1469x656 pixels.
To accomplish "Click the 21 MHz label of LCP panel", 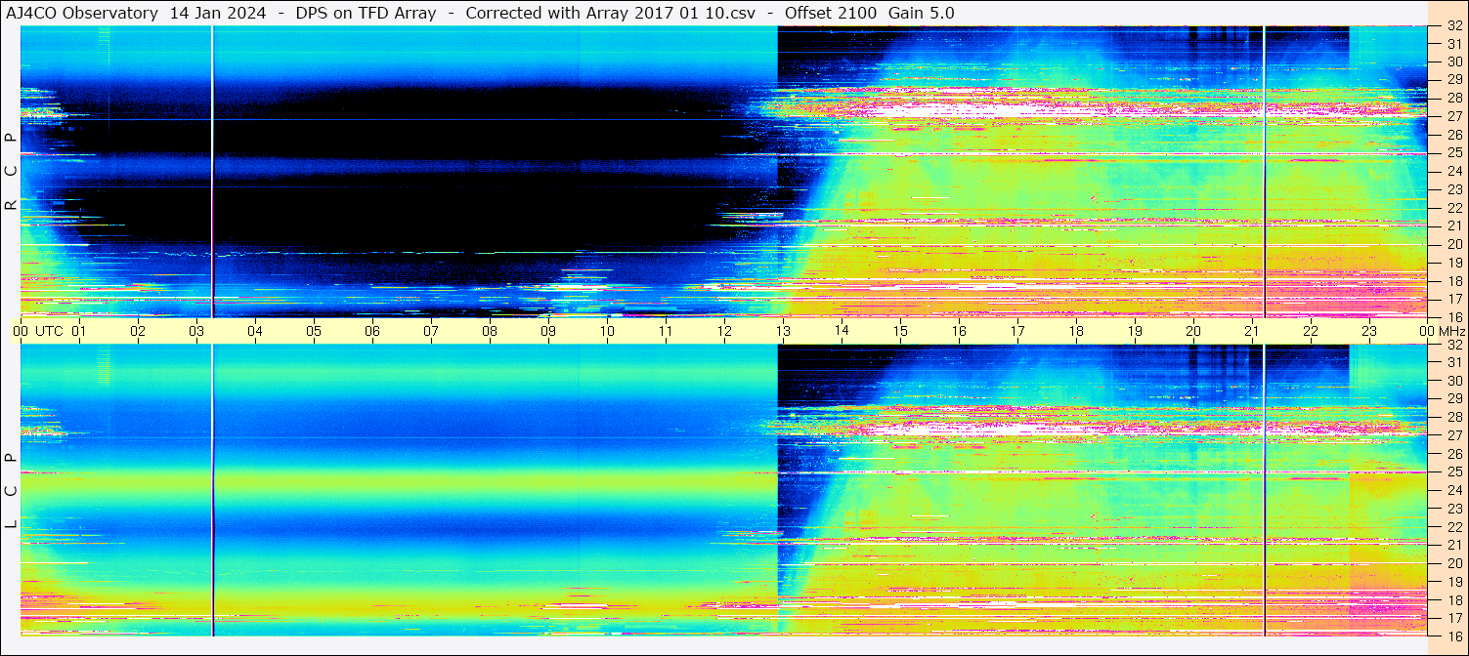I will click(x=1454, y=545).
